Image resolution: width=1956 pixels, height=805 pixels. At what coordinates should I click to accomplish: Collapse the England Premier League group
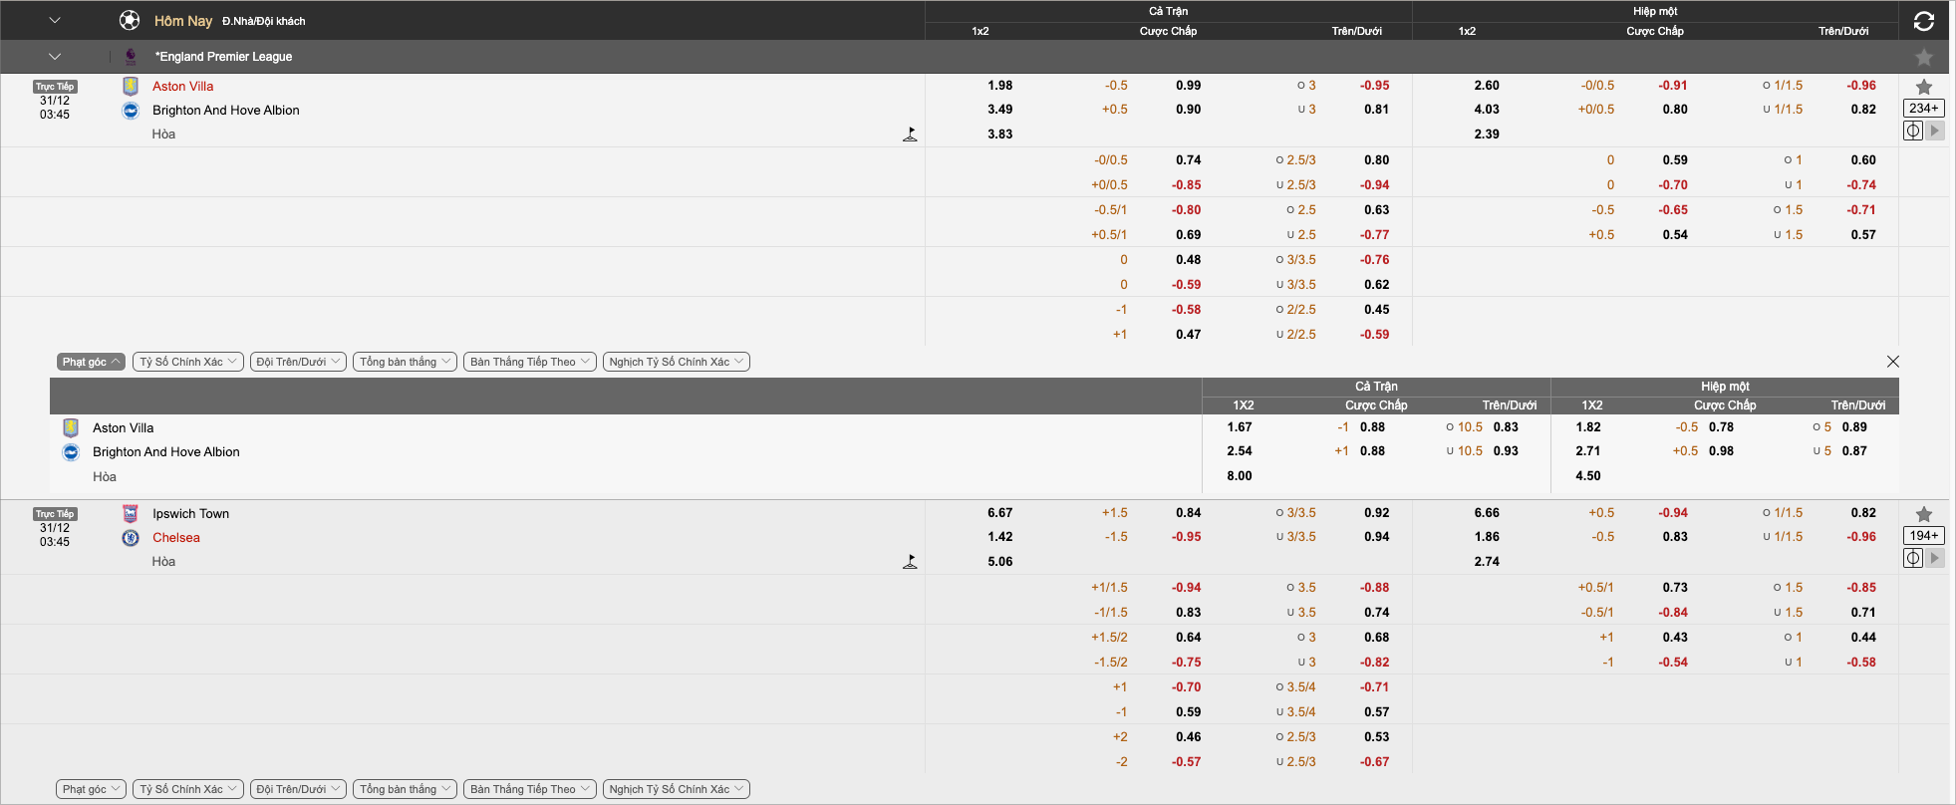55,57
